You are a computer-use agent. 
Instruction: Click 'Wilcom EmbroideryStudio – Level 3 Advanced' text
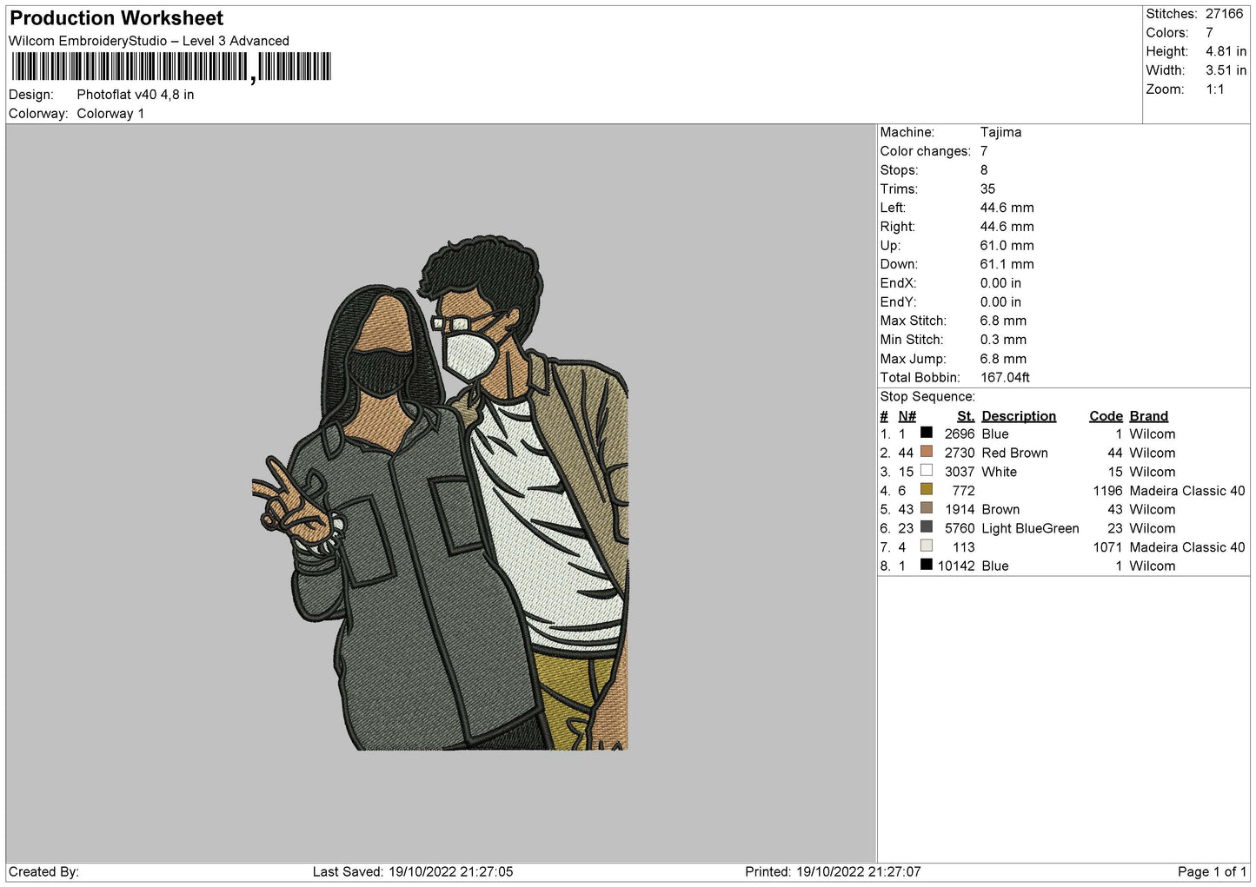149,41
